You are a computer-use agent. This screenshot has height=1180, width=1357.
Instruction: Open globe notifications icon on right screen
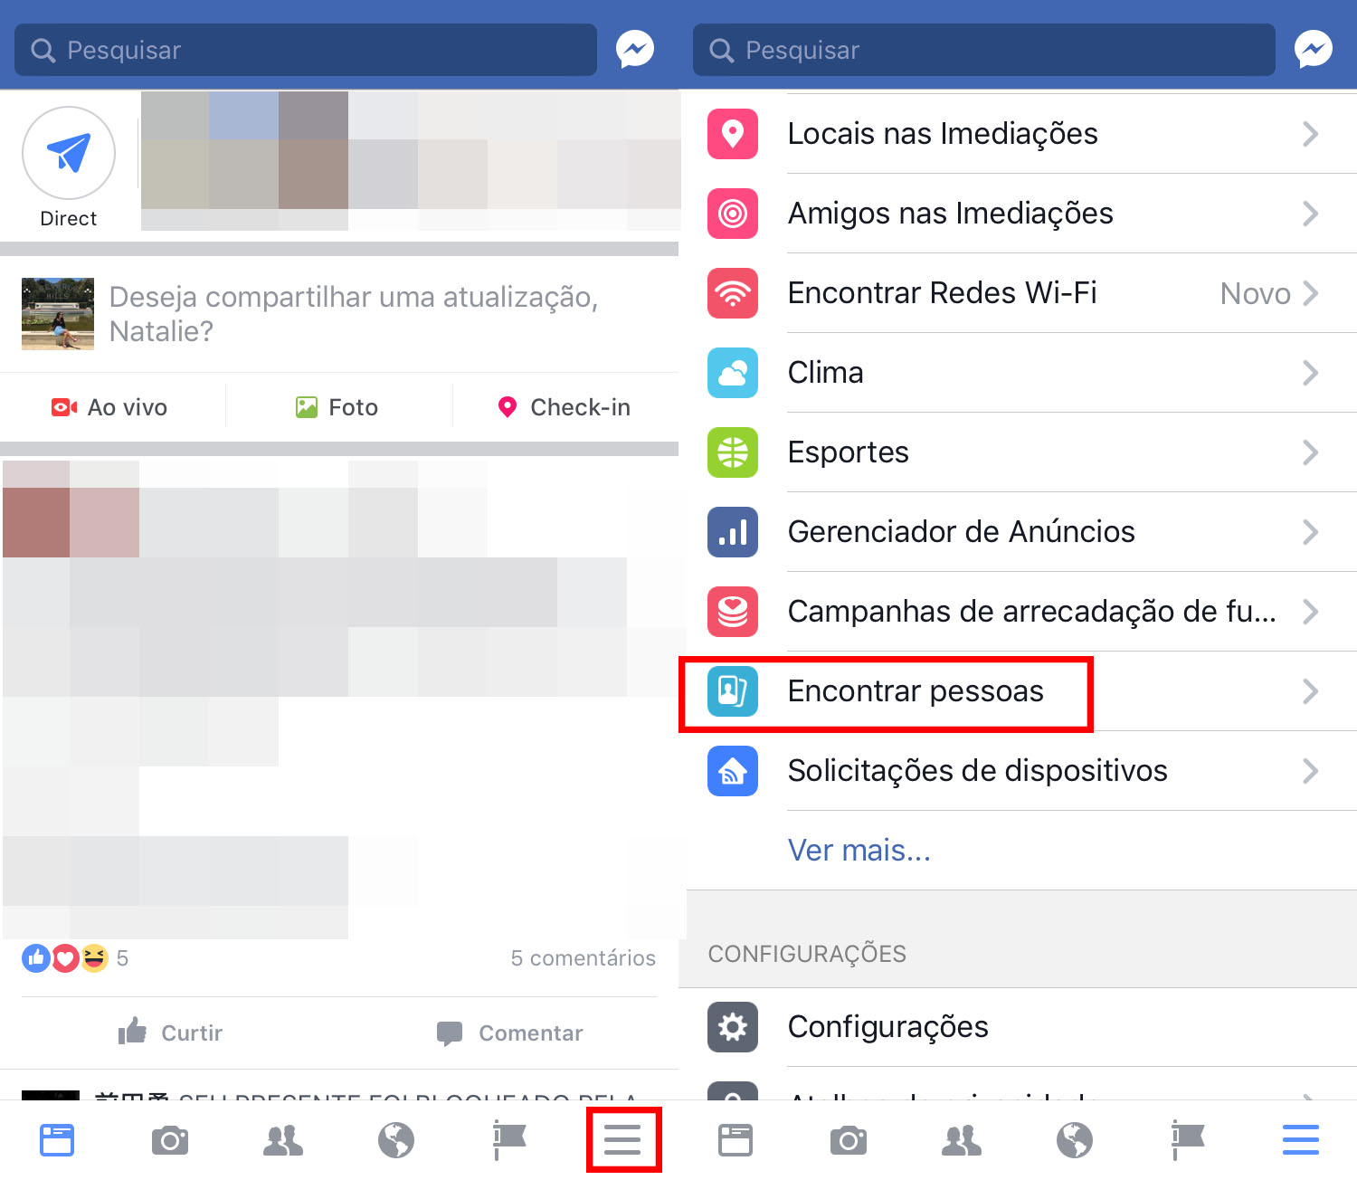pos(1075,1140)
